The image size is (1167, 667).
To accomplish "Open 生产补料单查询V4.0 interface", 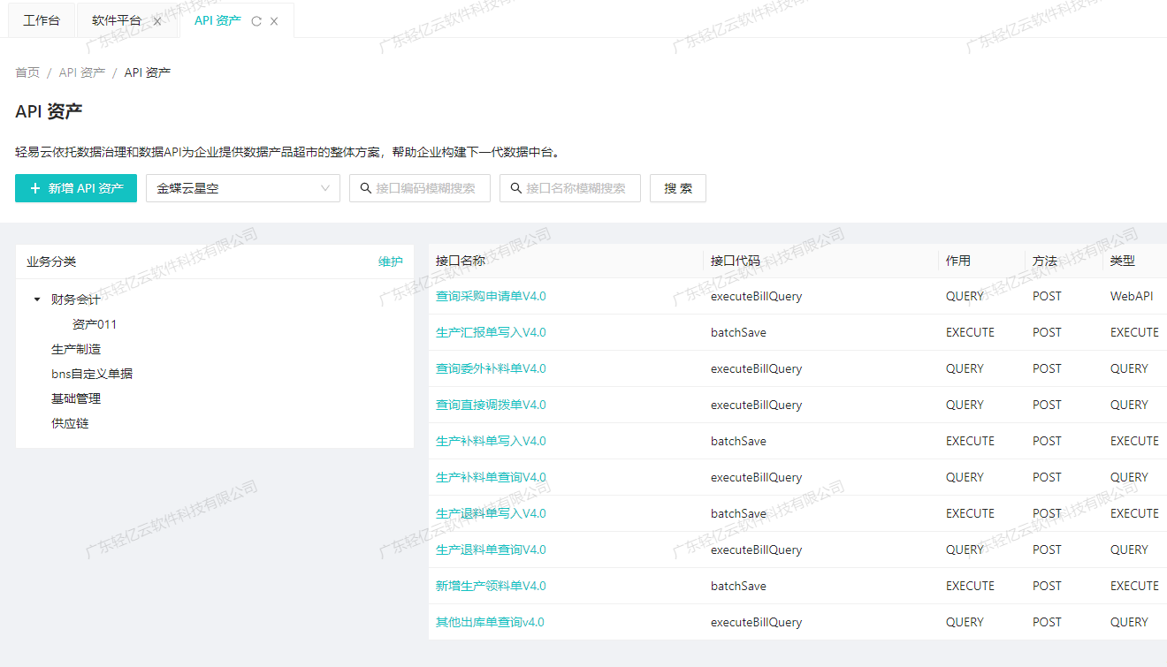I will pyautogui.click(x=491, y=477).
